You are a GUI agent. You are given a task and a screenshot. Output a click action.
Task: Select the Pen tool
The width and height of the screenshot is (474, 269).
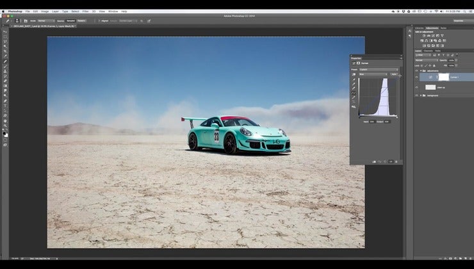[5, 101]
